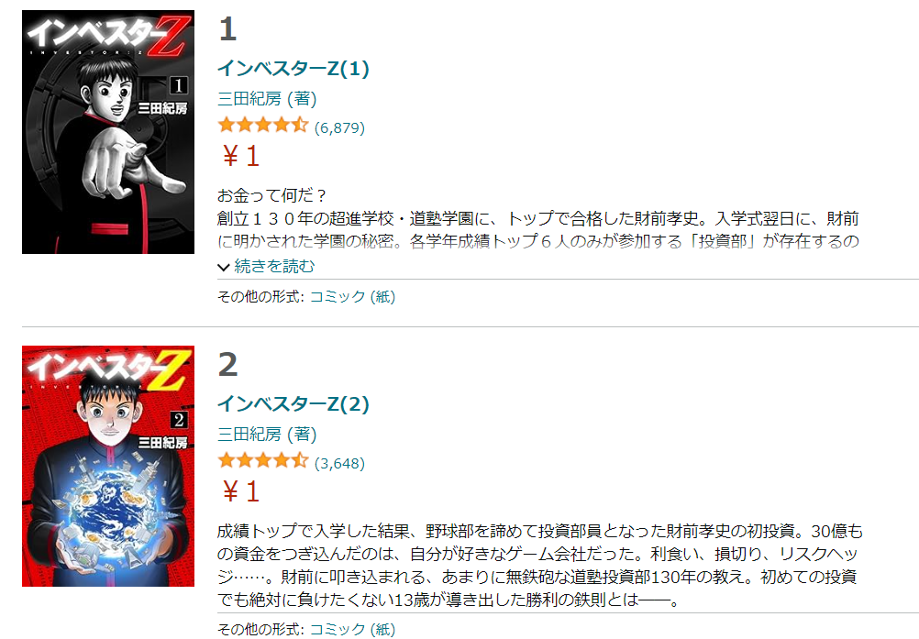Click the インベスターZ(2) title link
The width and height of the screenshot is (919, 639).
[293, 403]
